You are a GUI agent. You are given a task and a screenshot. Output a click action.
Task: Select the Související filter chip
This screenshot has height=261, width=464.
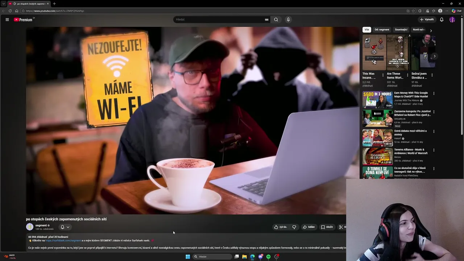pos(401,30)
